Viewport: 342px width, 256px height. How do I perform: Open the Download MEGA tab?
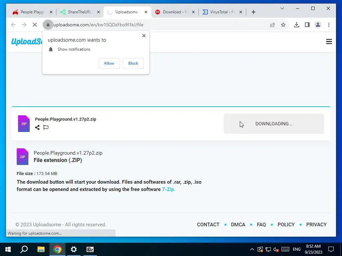(x=174, y=12)
